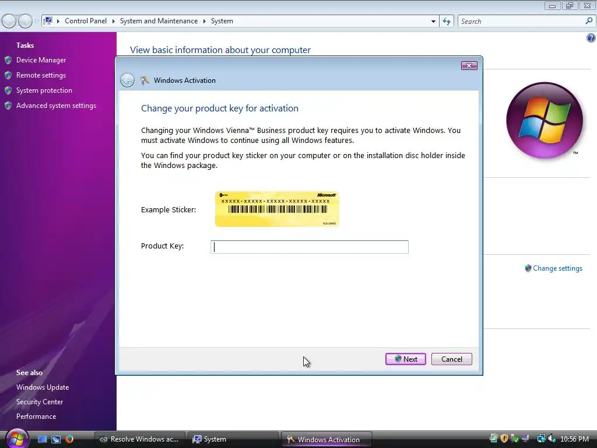
Task: Click System and Maintenance in the breadcrumb
Action: 159,21
